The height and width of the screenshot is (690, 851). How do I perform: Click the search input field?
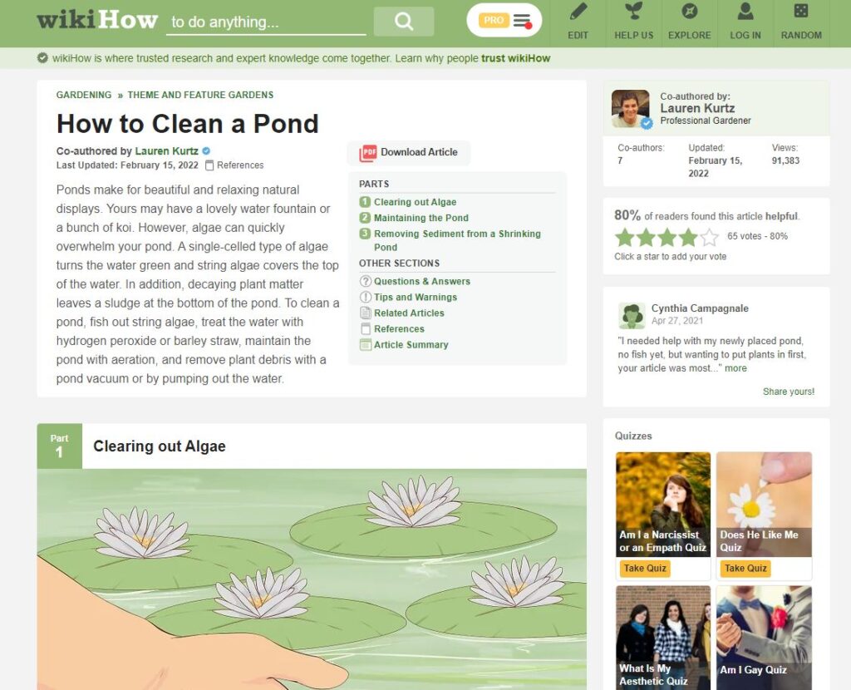266,22
